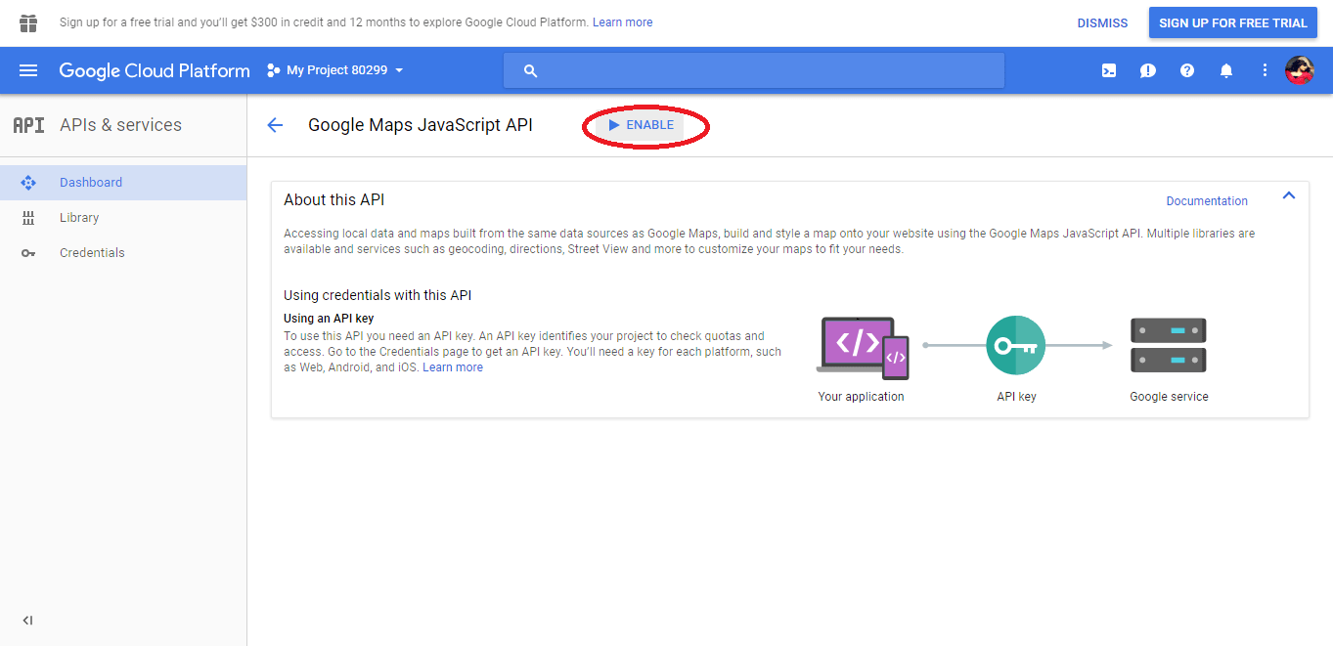The image size is (1333, 646).
Task: Click the account profile avatar
Action: point(1299,70)
